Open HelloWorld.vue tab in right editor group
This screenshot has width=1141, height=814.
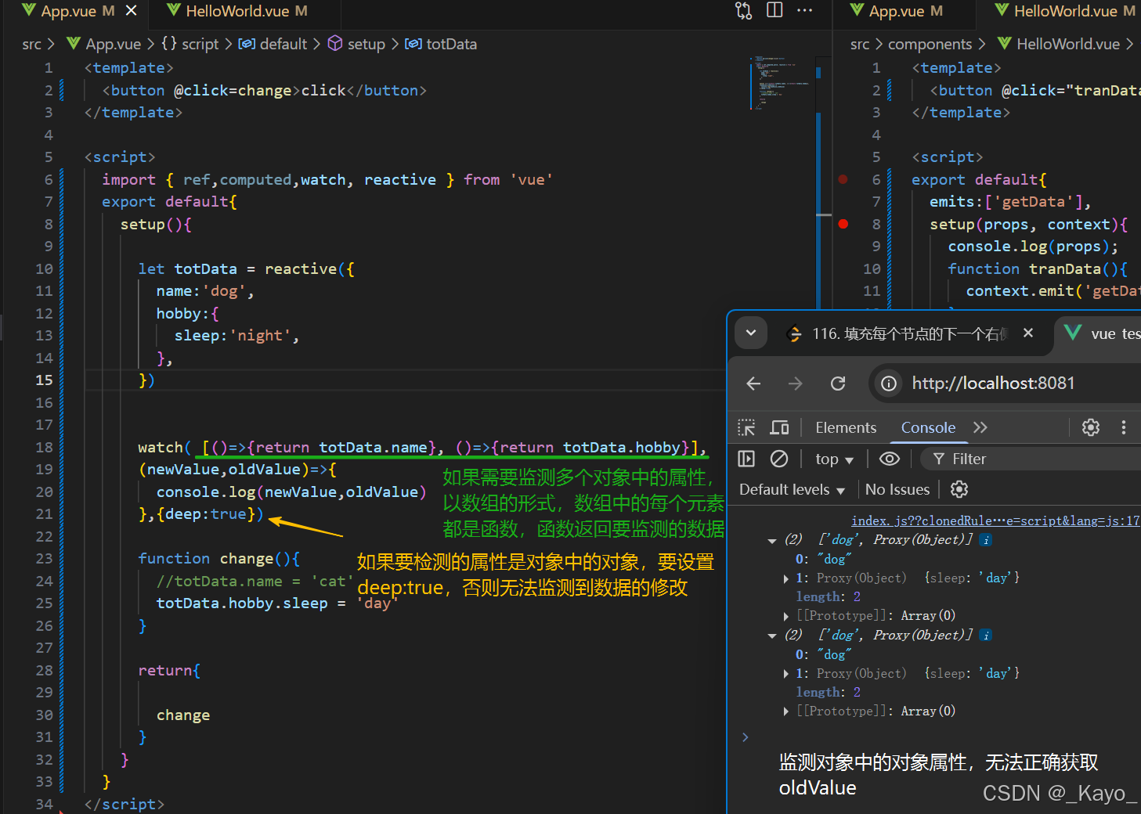(x=1065, y=11)
